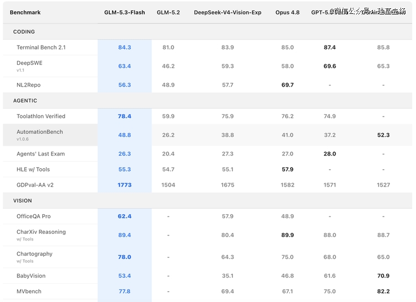Select the Agents' Last Exam row label
Screen dimensions: 416x302
pos(40,154)
